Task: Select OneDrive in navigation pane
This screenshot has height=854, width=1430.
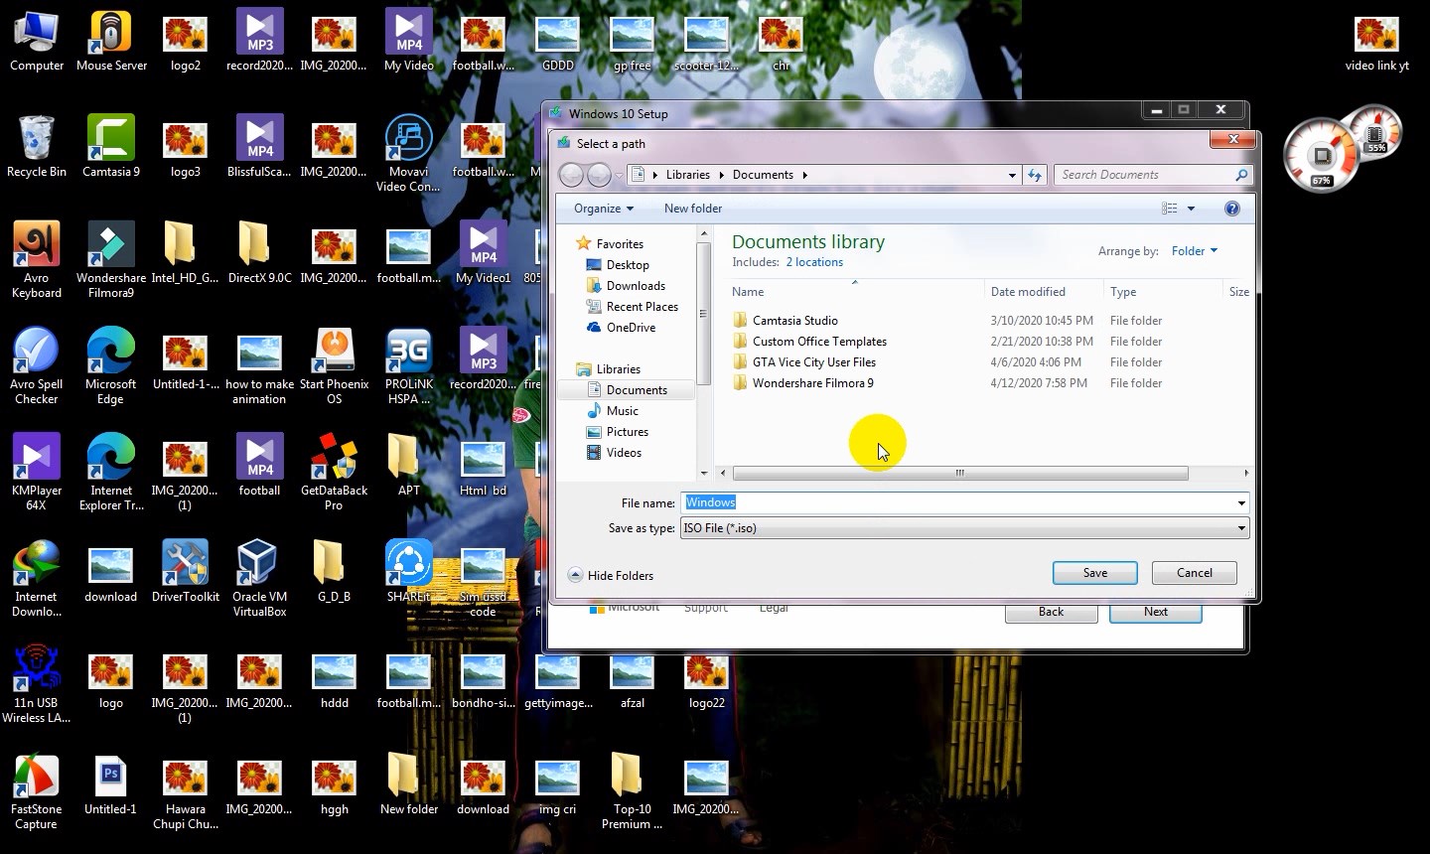Action: pos(631,328)
